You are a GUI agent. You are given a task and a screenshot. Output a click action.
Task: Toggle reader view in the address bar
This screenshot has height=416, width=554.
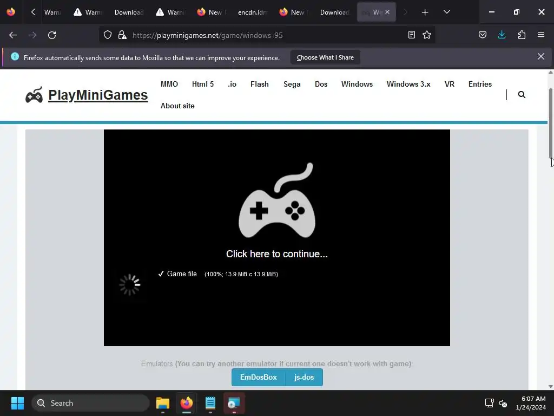[411, 35]
